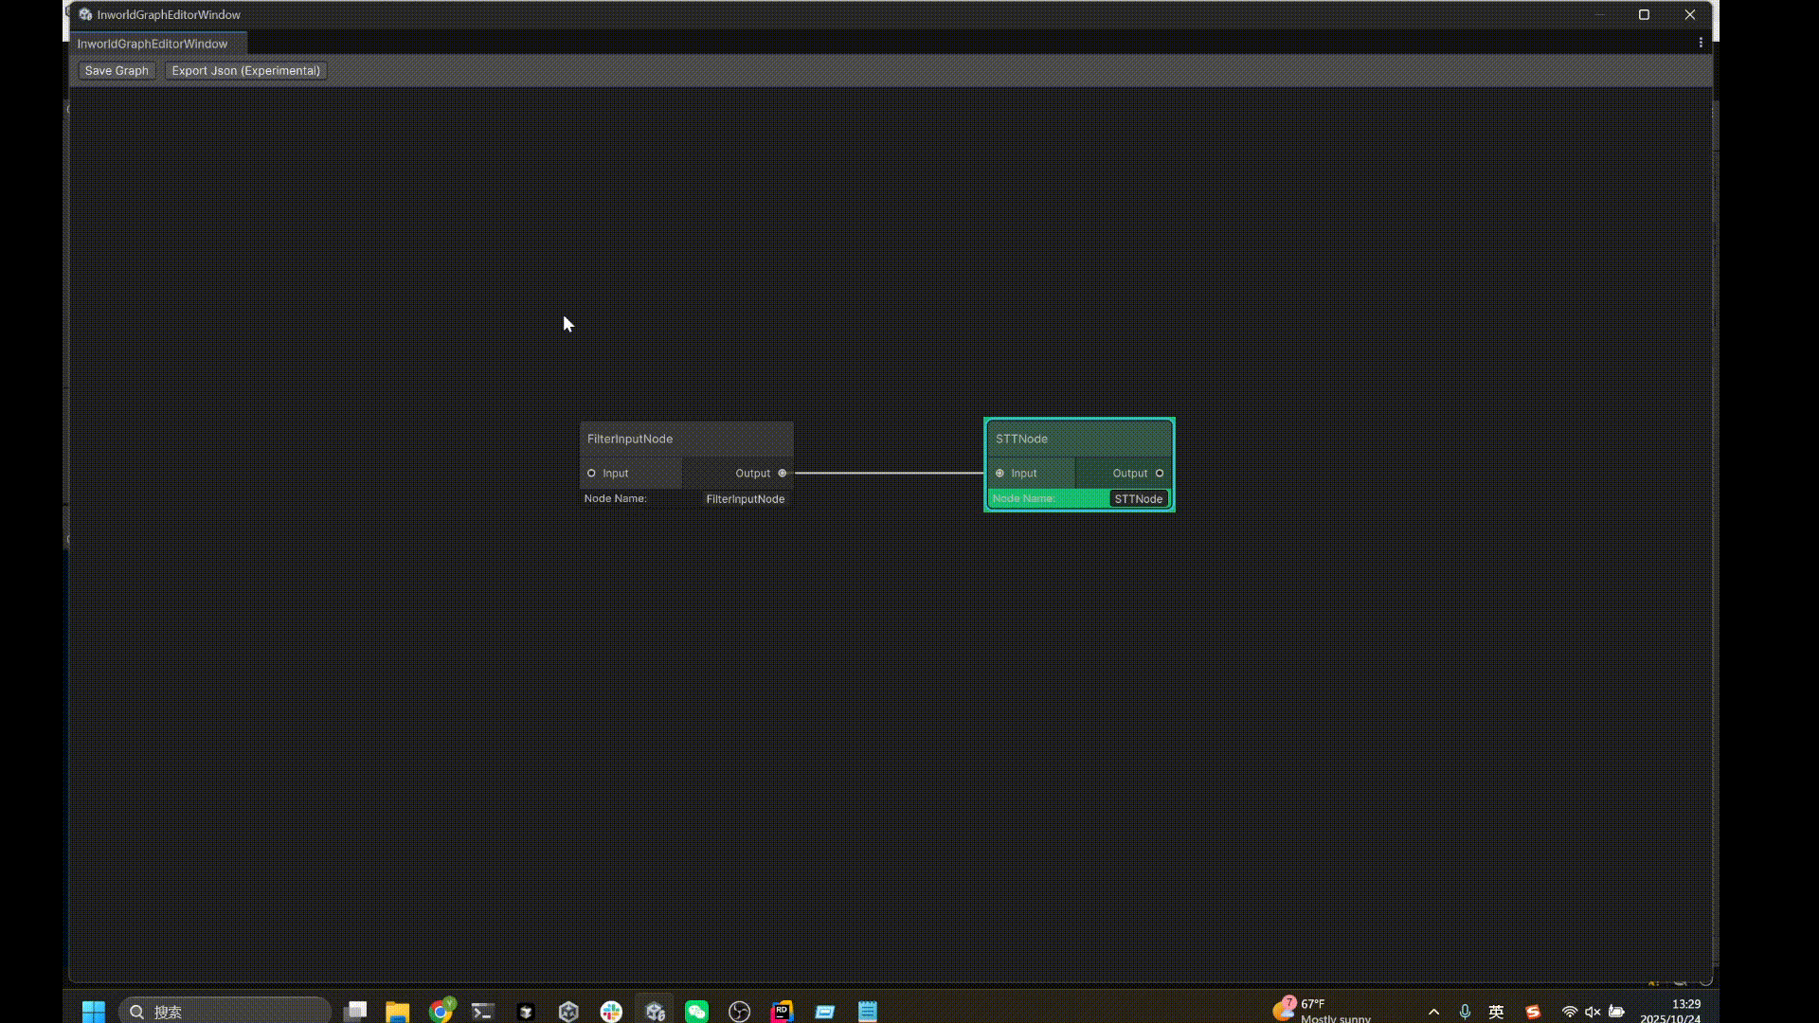Select the Output port on FilterInputNode
Viewport: 1819px width, 1023px height.
(x=783, y=473)
